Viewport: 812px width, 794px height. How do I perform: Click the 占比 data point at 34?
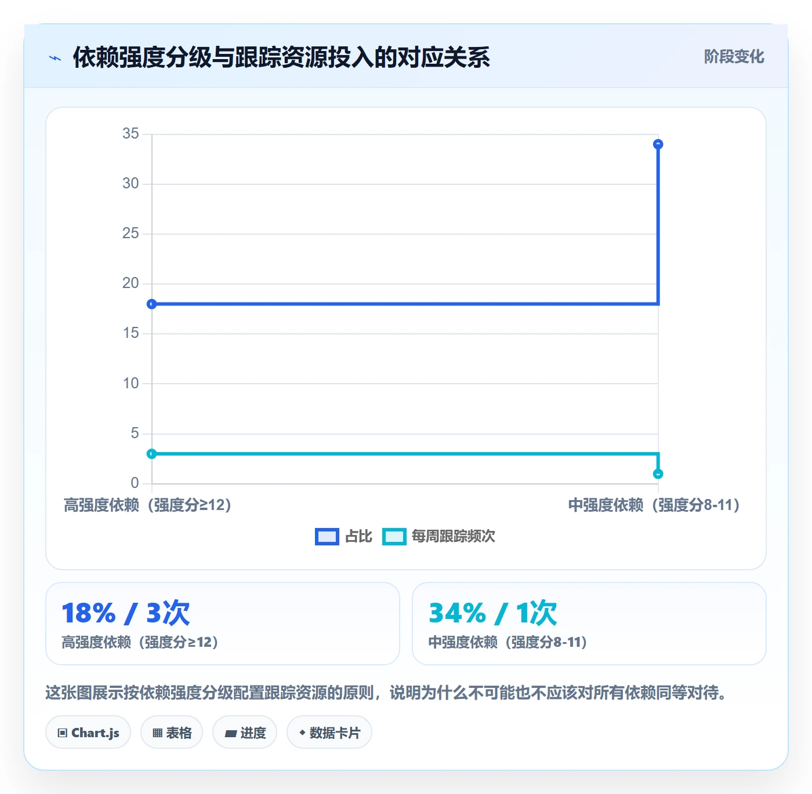tap(658, 144)
